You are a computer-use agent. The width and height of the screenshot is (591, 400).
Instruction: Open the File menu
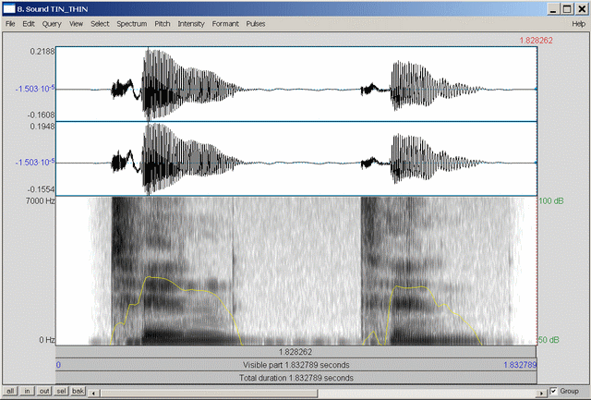pos(10,23)
